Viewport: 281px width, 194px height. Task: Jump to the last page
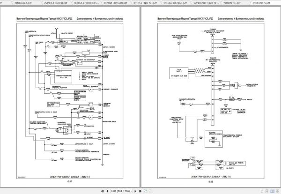pos(140,191)
